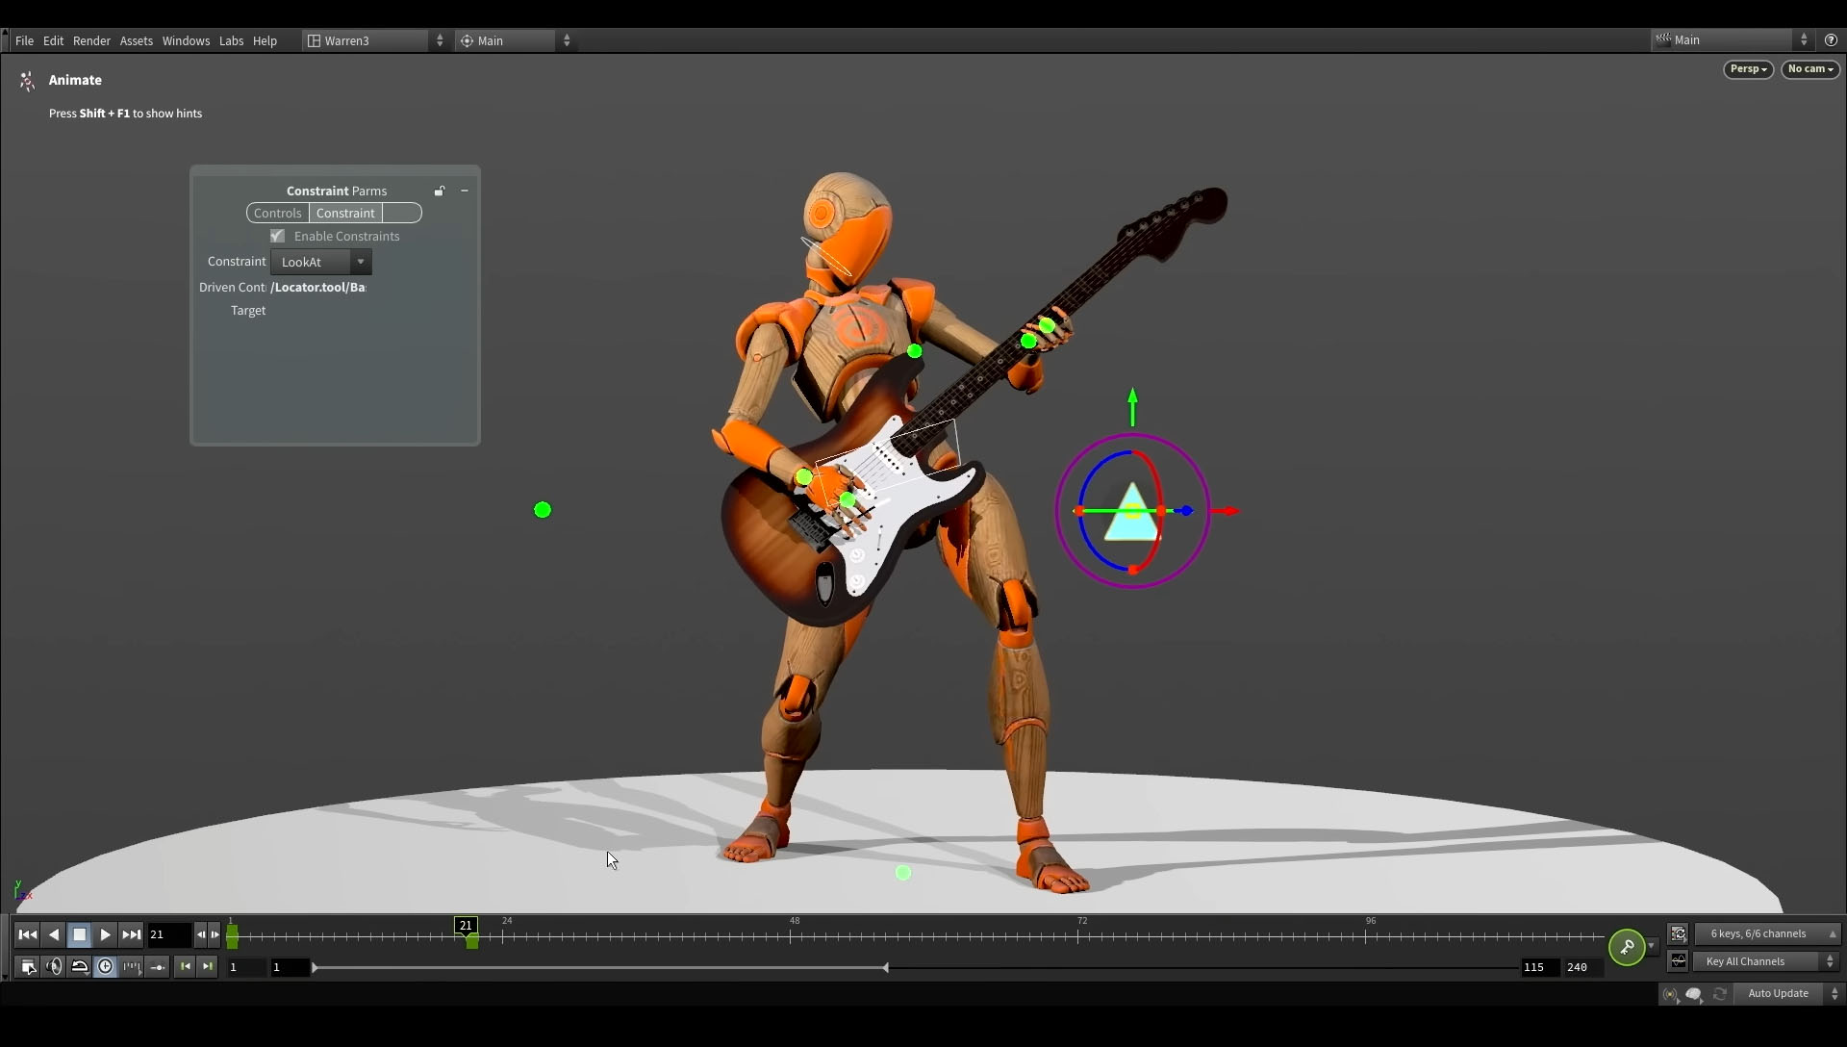Jump to next keyframe
The height and width of the screenshot is (1047, 1847).
207,967
